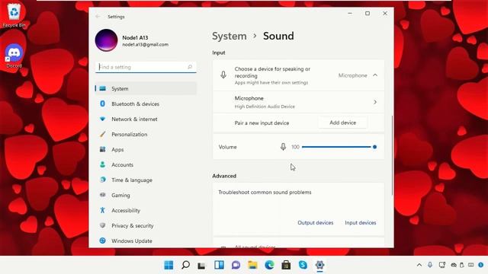Open Output devices troubleshooter link
The width and height of the screenshot is (488, 274).
315,223
